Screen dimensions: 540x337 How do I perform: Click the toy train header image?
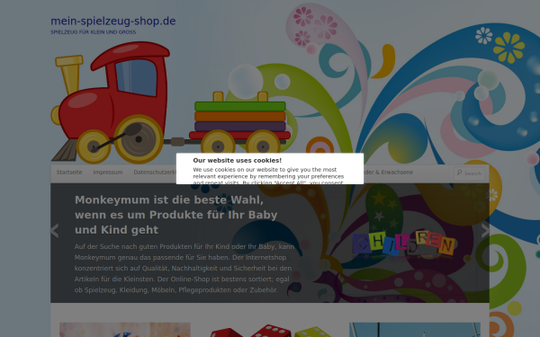click(171, 102)
